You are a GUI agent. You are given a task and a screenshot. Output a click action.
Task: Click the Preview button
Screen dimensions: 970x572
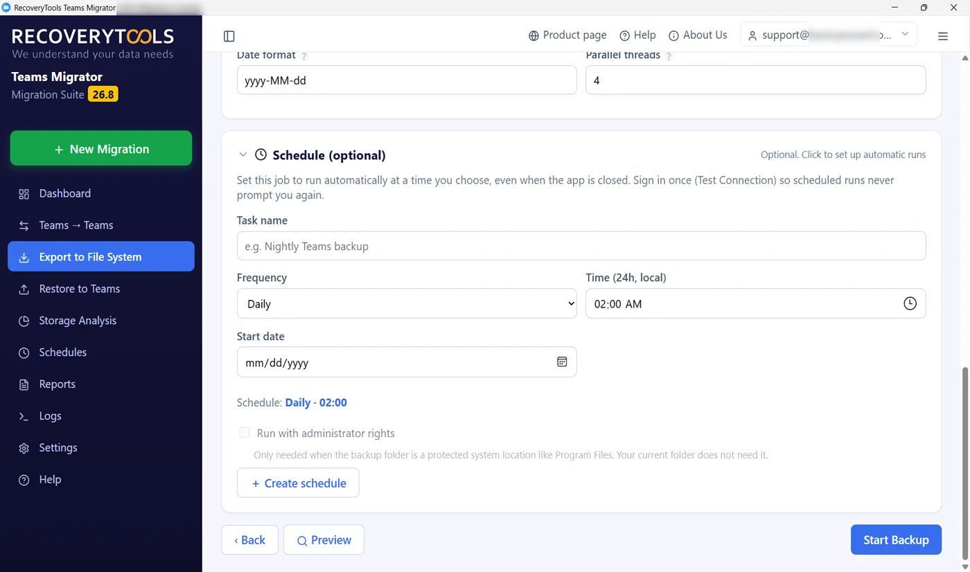(324, 539)
